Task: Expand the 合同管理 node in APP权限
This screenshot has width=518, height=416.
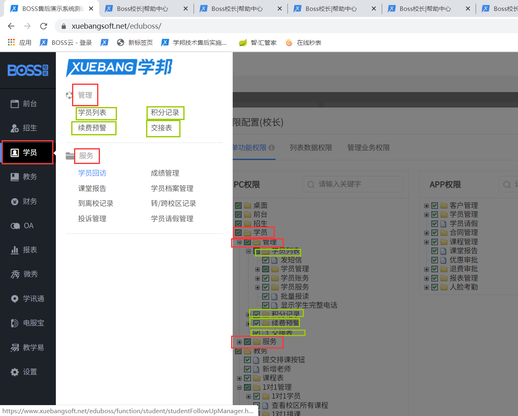Action: pos(426,233)
